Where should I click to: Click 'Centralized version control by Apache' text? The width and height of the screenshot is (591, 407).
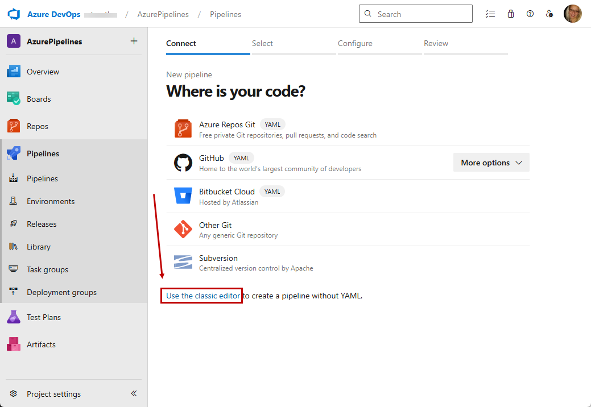click(256, 268)
